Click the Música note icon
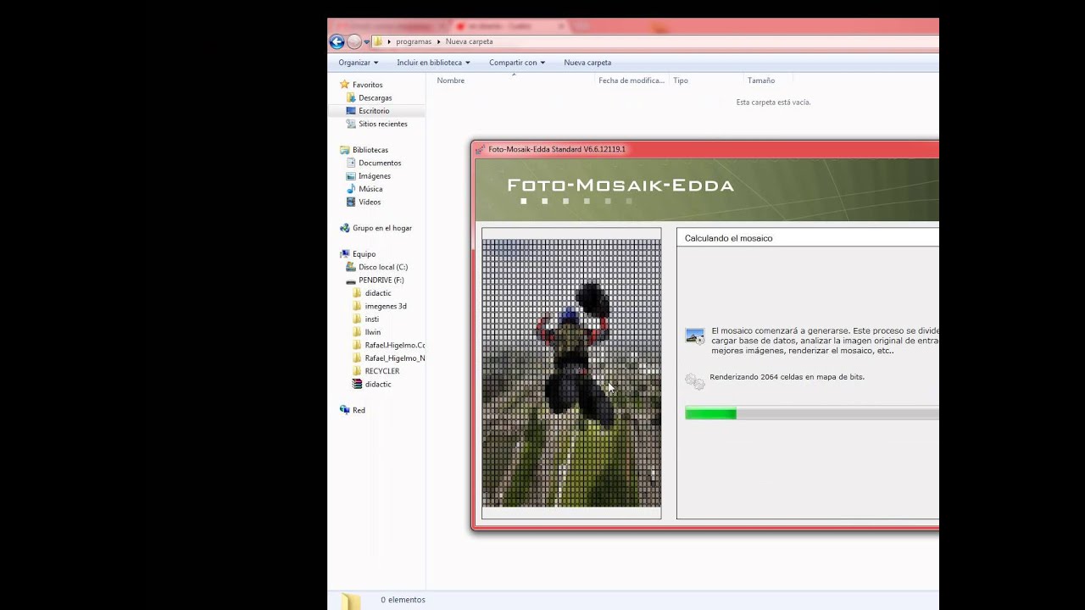 [351, 189]
